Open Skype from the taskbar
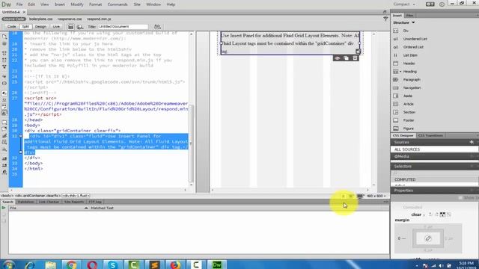This screenshot has width=479, height=269. pyautogui.click(x=113, y=265)
